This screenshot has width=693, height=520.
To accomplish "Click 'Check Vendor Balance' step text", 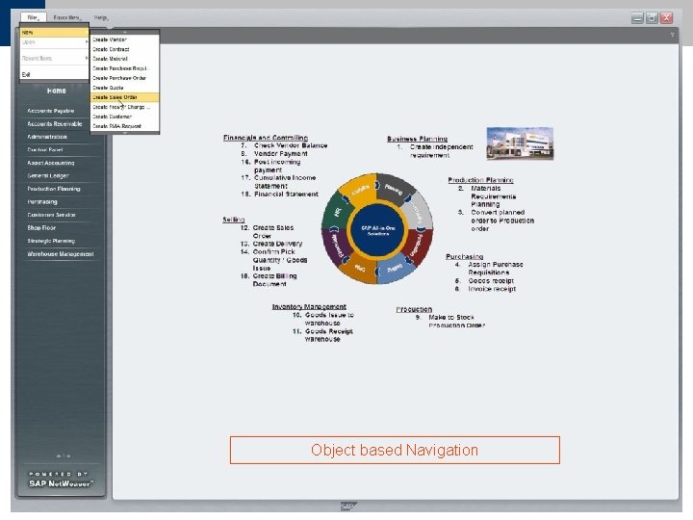I will pos(291,145).
